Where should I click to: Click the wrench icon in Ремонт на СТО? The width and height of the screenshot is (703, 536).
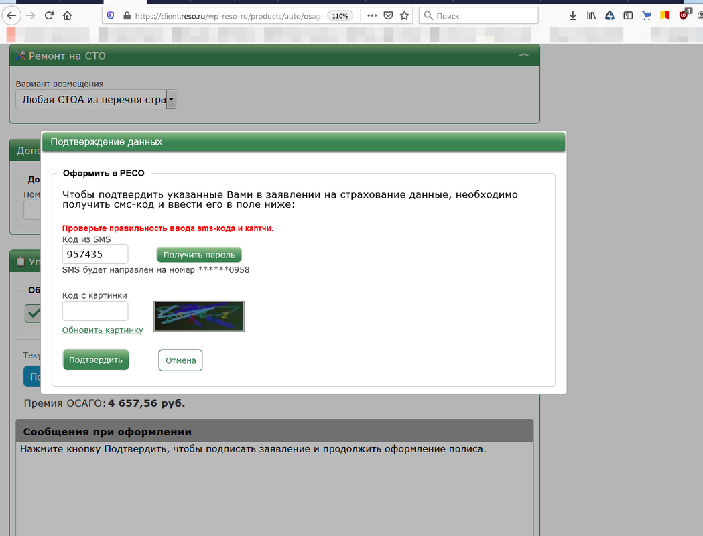coord(20,56)
